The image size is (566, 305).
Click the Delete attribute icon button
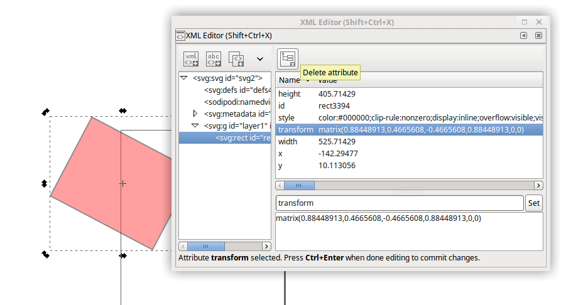coord(287,58)
